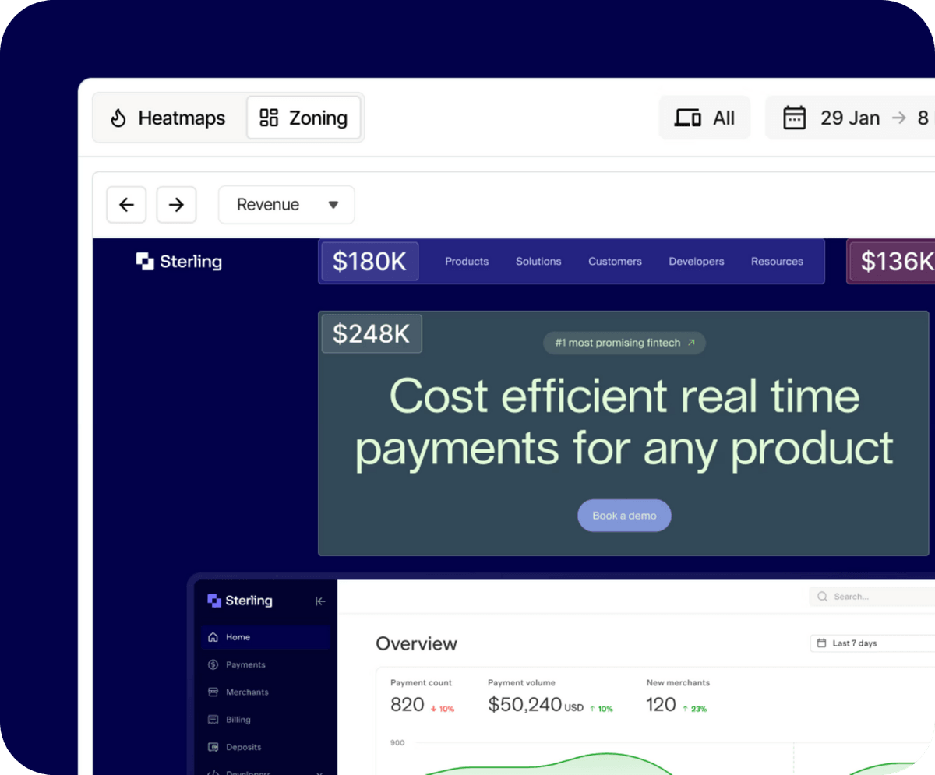Click the calendar icon by 29 Jan
The width and height of the screenshot is (935, 775).
coord(794,118)
